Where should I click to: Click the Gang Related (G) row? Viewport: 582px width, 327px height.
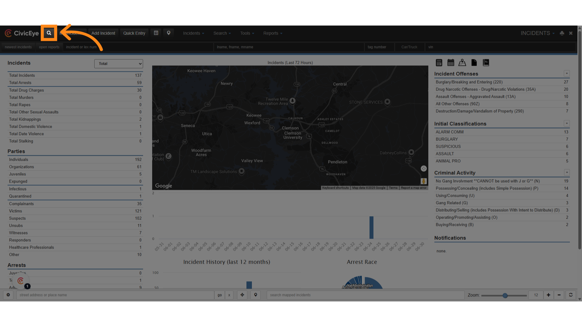[x=502, y=203]
